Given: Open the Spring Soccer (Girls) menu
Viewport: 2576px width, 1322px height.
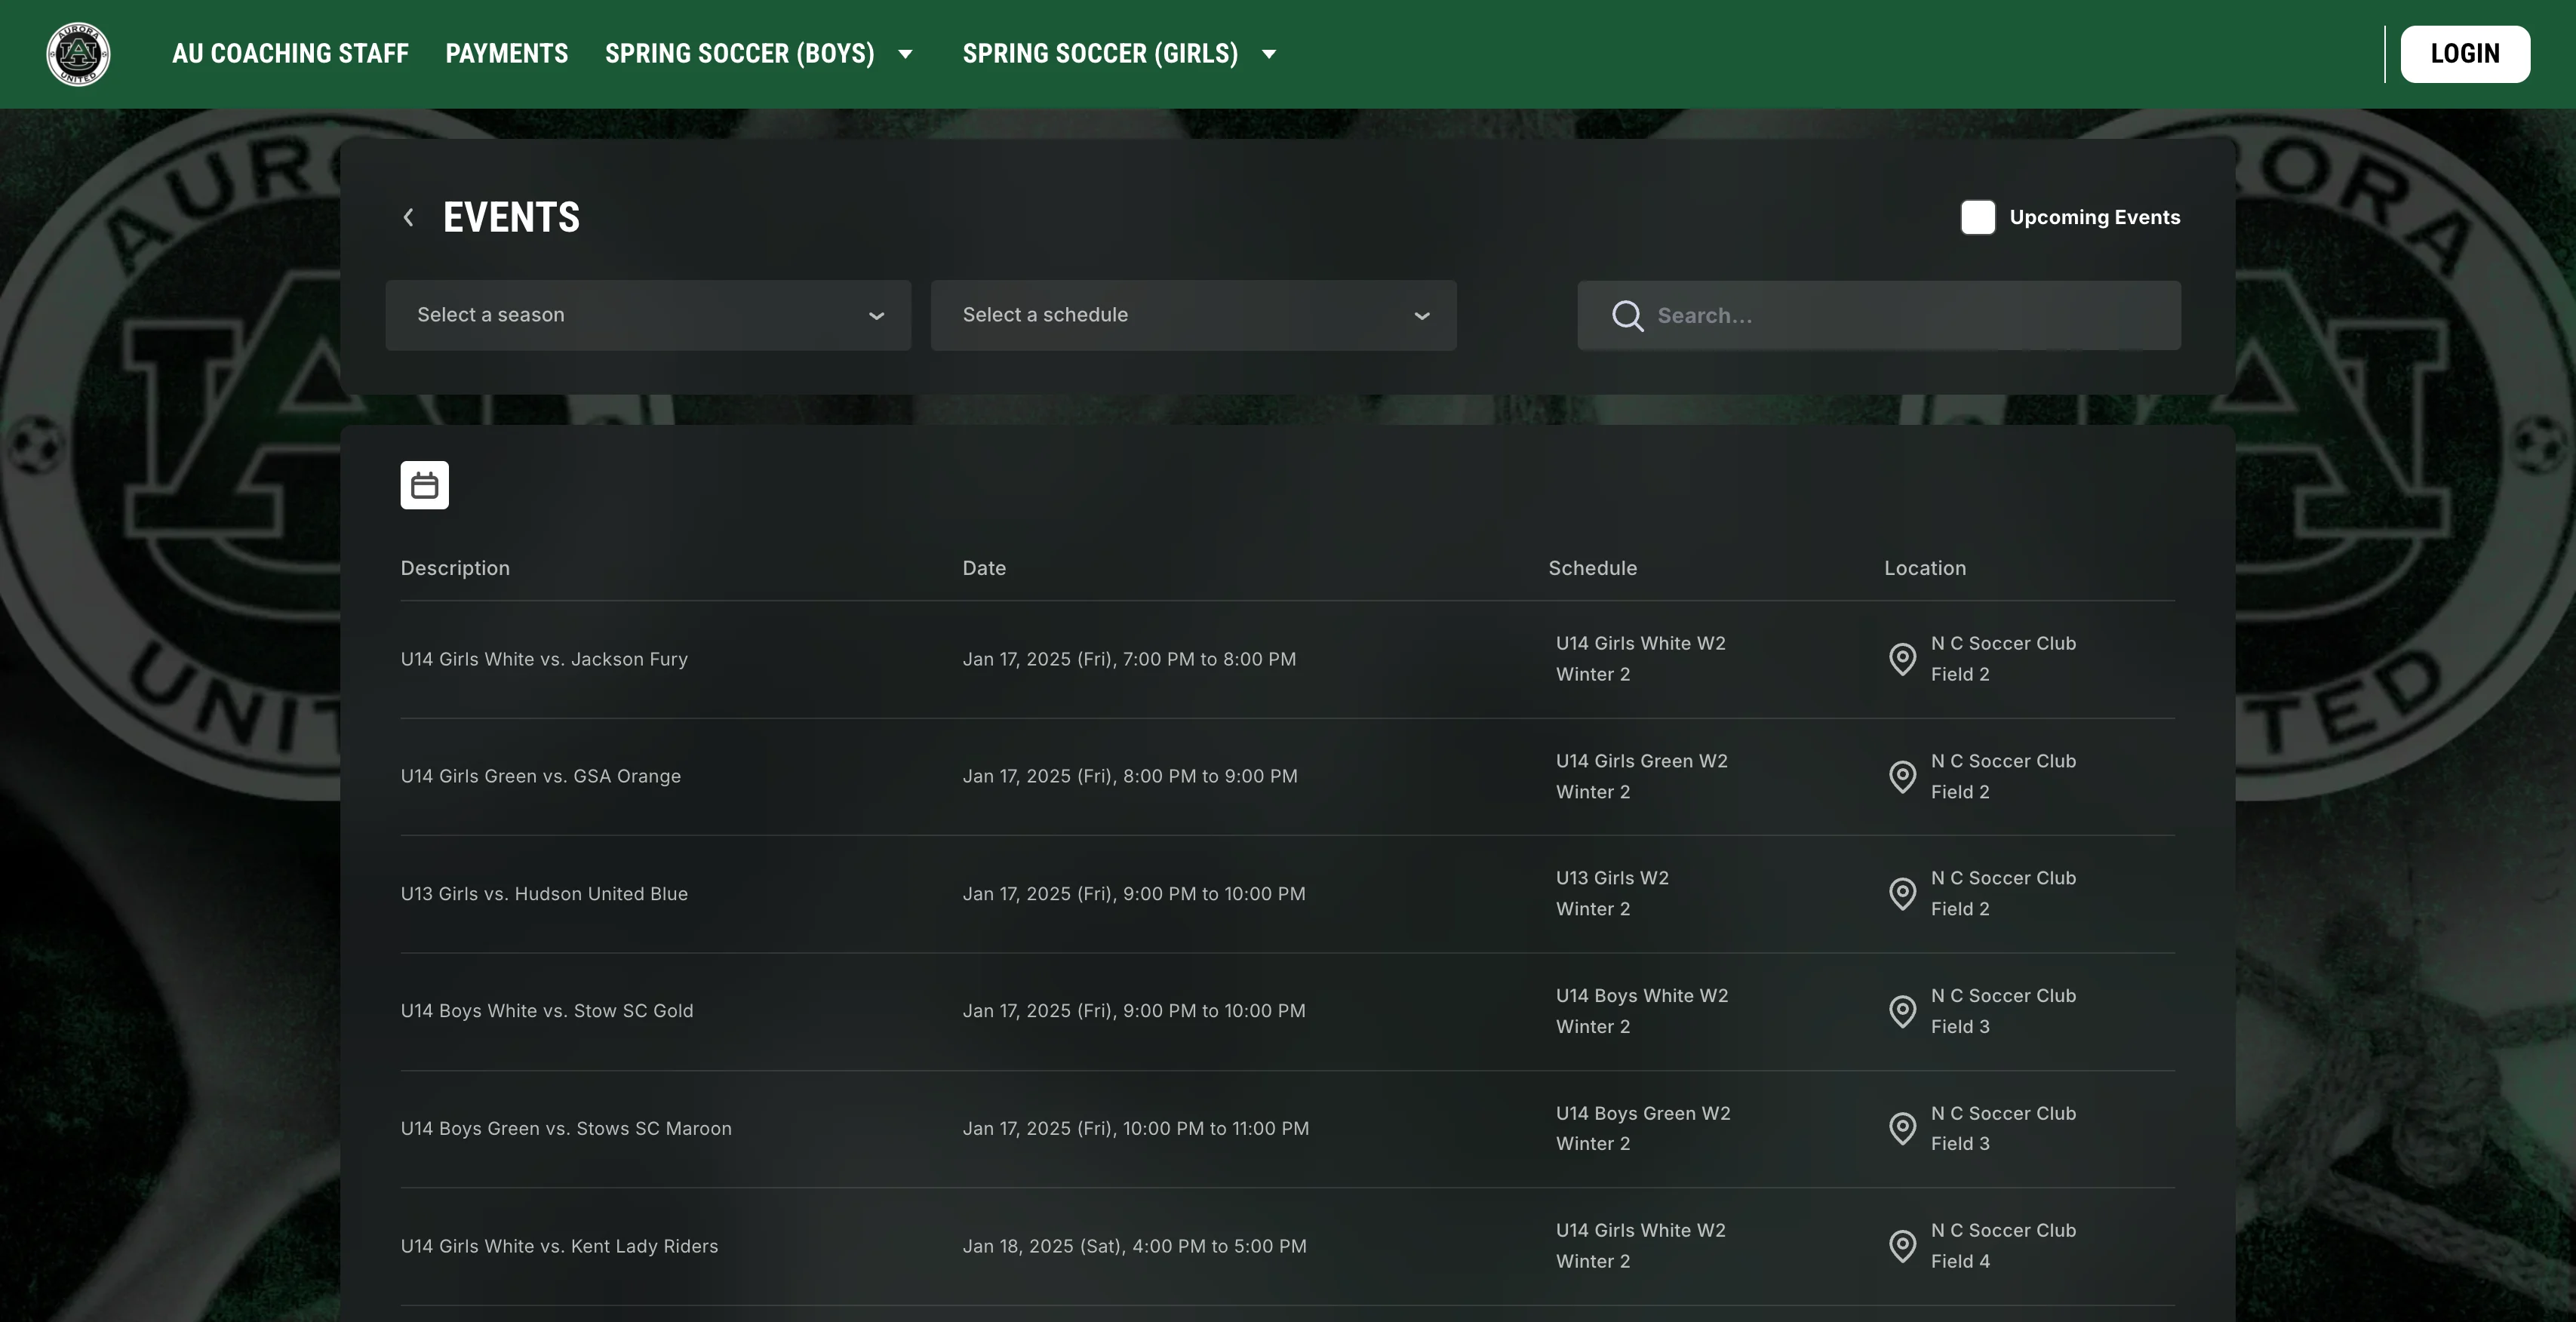Looking at the screenshot, I should pyautogui.click(x=1100, y=54).
